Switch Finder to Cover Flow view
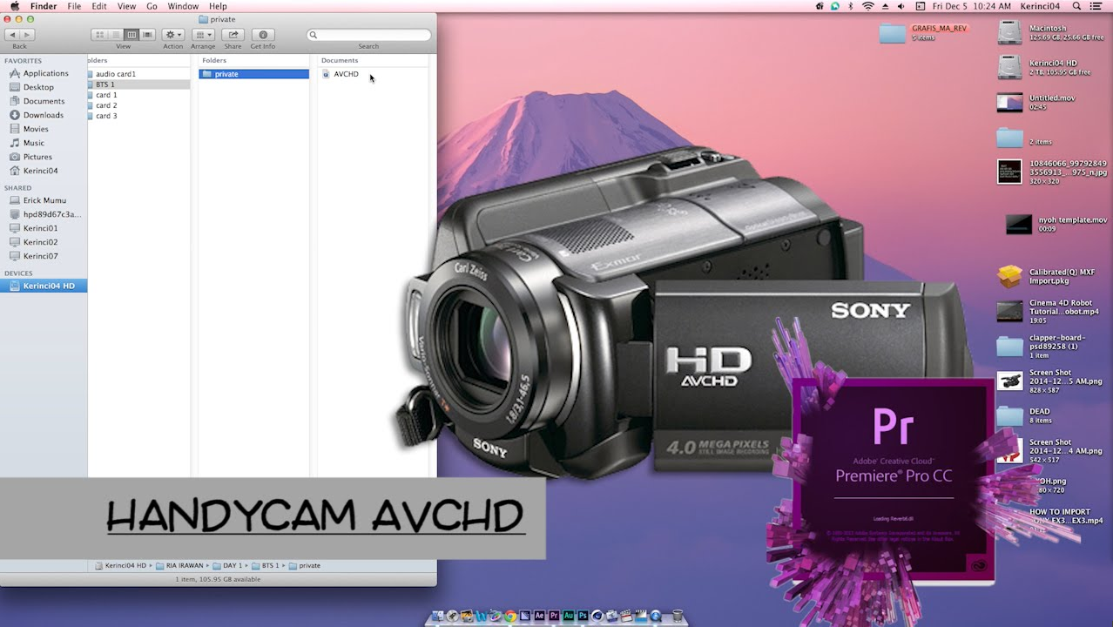 pos(147,35)
